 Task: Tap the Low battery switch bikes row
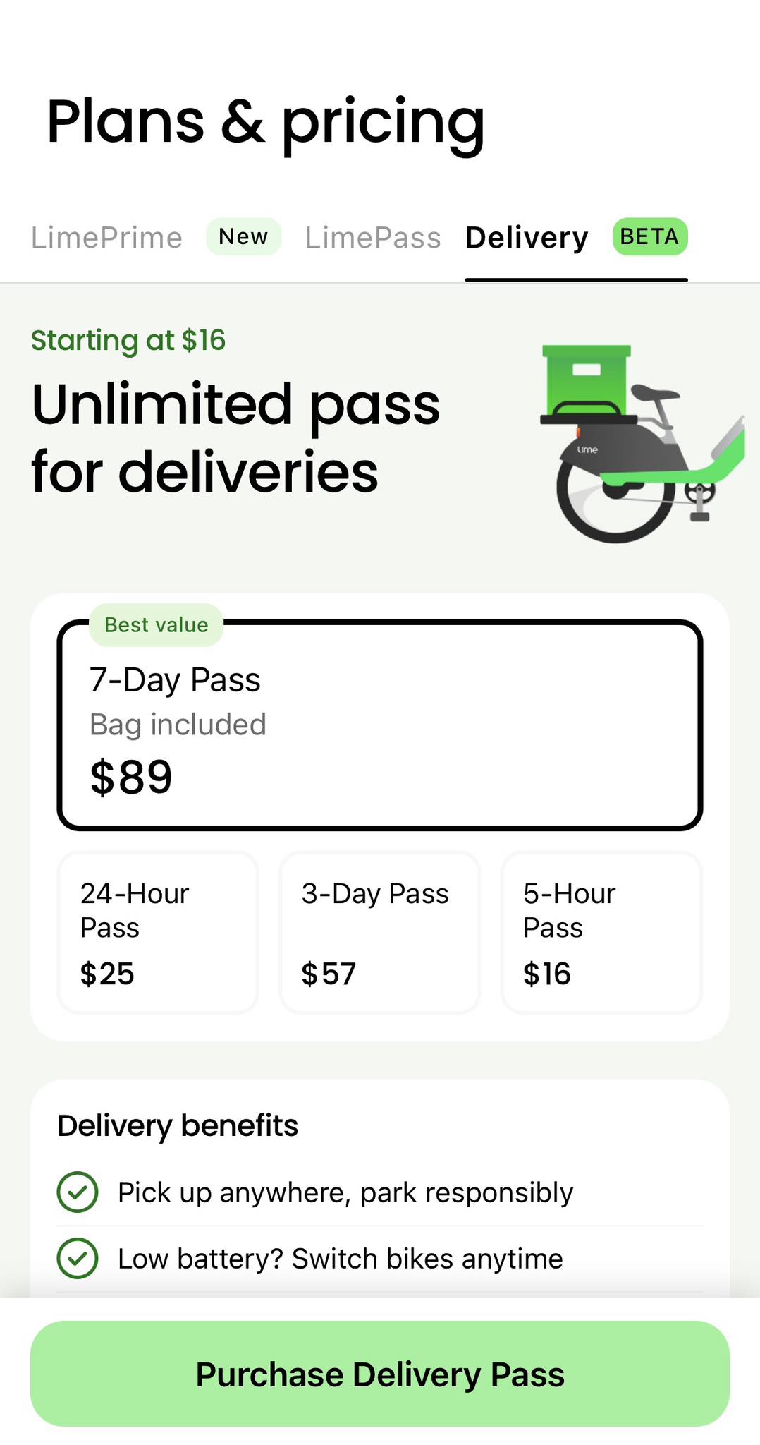pyautogui.click(x=380, y=1259)
